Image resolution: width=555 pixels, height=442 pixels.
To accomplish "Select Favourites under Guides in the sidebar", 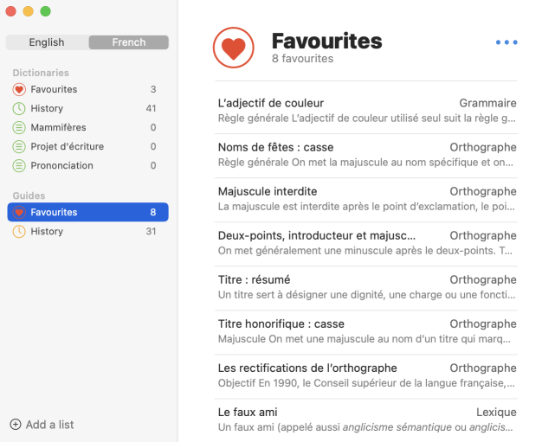I will click(x=87, y=212).
